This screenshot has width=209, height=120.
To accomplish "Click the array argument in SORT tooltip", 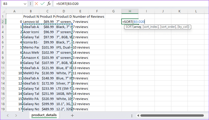I will (x=138, y=27).
